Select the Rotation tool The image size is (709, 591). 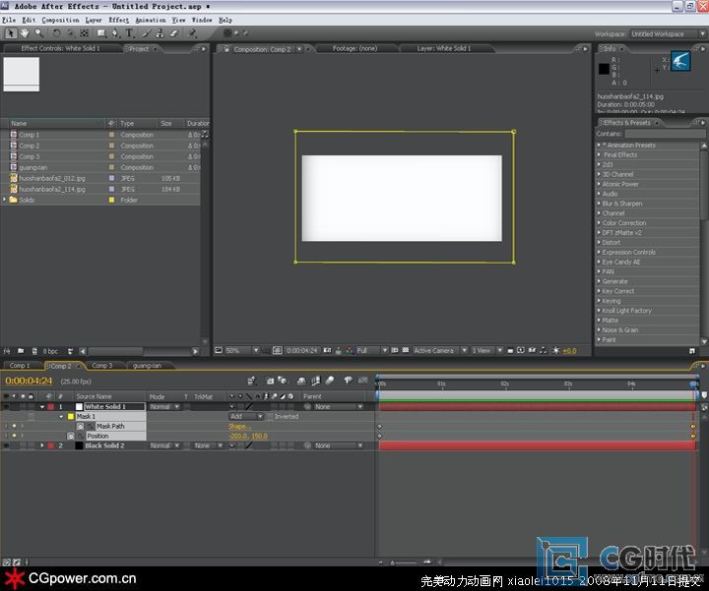click(x=56, y=33)
